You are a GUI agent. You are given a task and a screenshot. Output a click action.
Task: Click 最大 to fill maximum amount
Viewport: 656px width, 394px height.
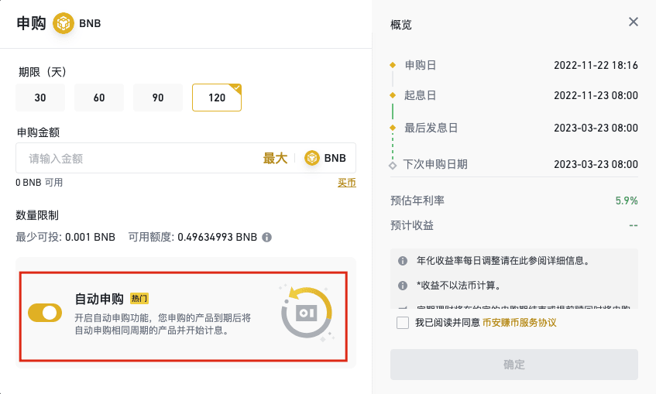[x=275, y=158]
